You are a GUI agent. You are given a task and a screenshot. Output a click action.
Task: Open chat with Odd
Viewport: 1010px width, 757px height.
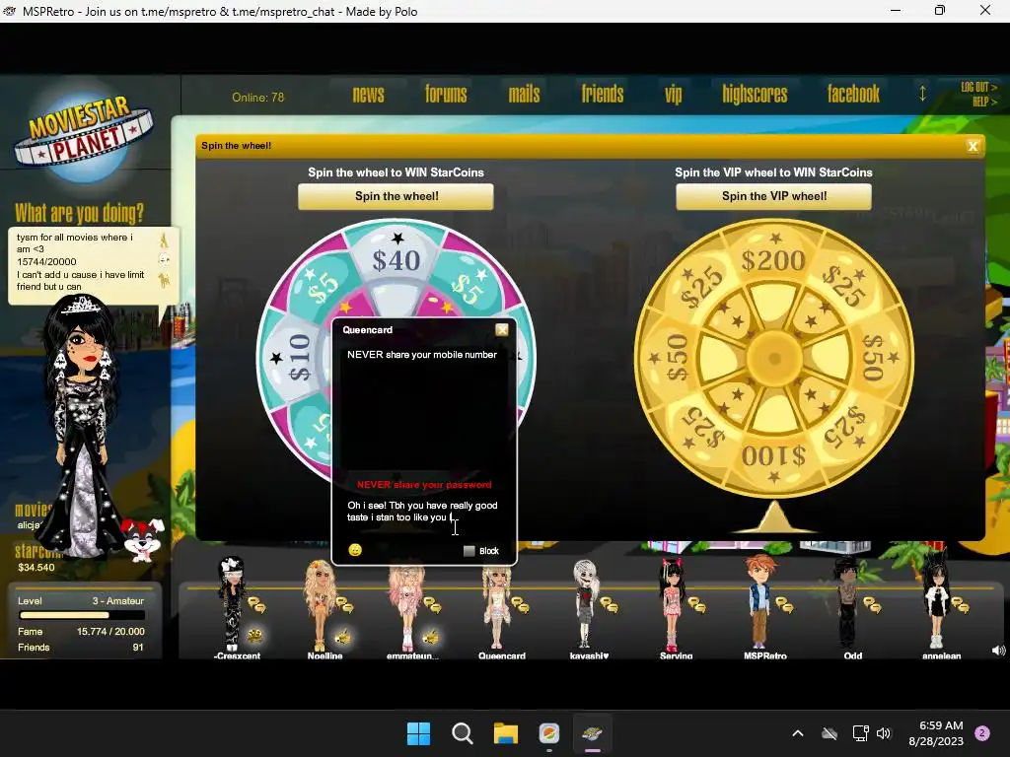872,605
